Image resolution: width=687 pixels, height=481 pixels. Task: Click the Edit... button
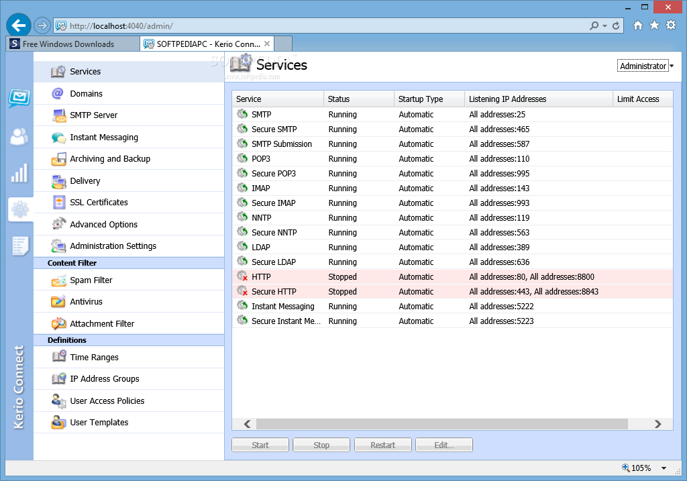click(x=444, y=445)
